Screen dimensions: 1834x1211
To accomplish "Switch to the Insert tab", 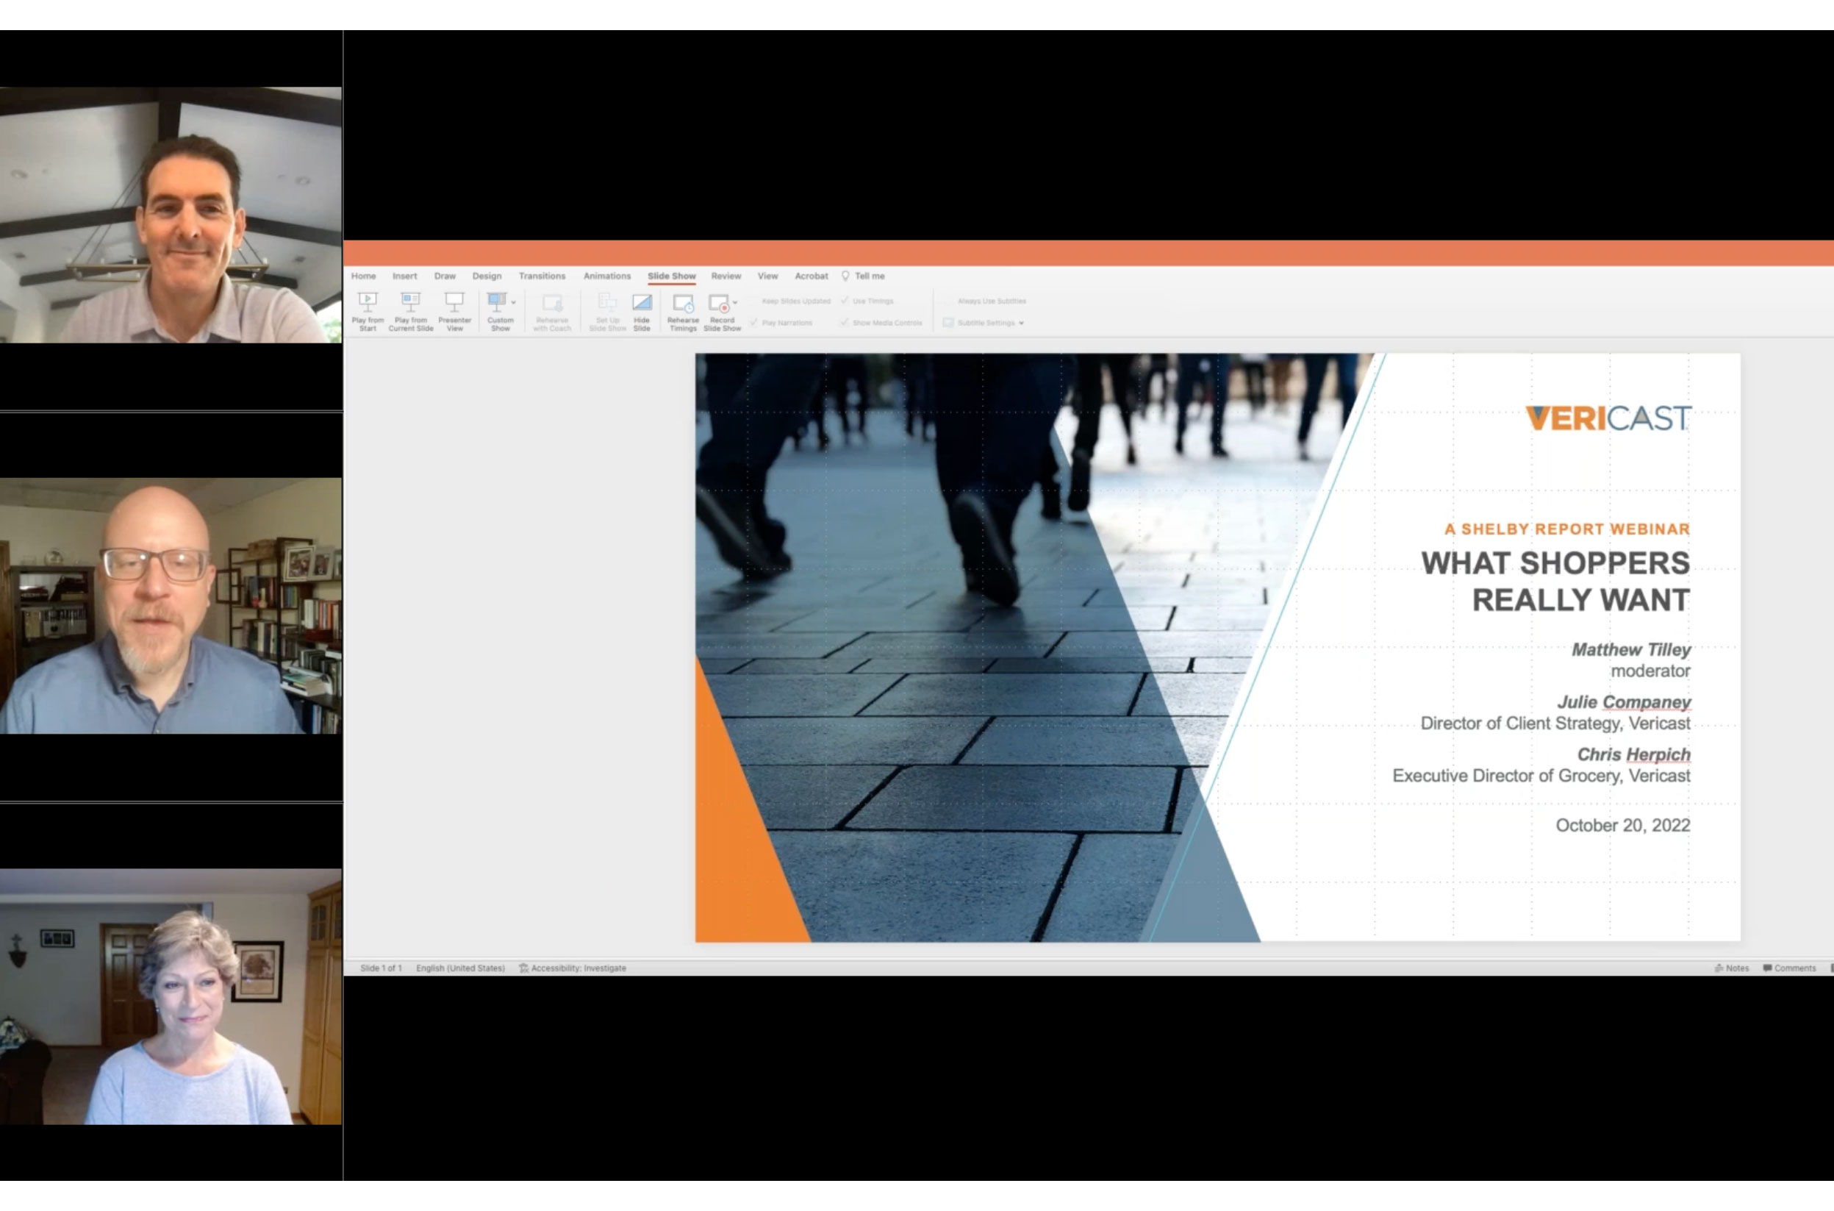I will tap(404, 276).
